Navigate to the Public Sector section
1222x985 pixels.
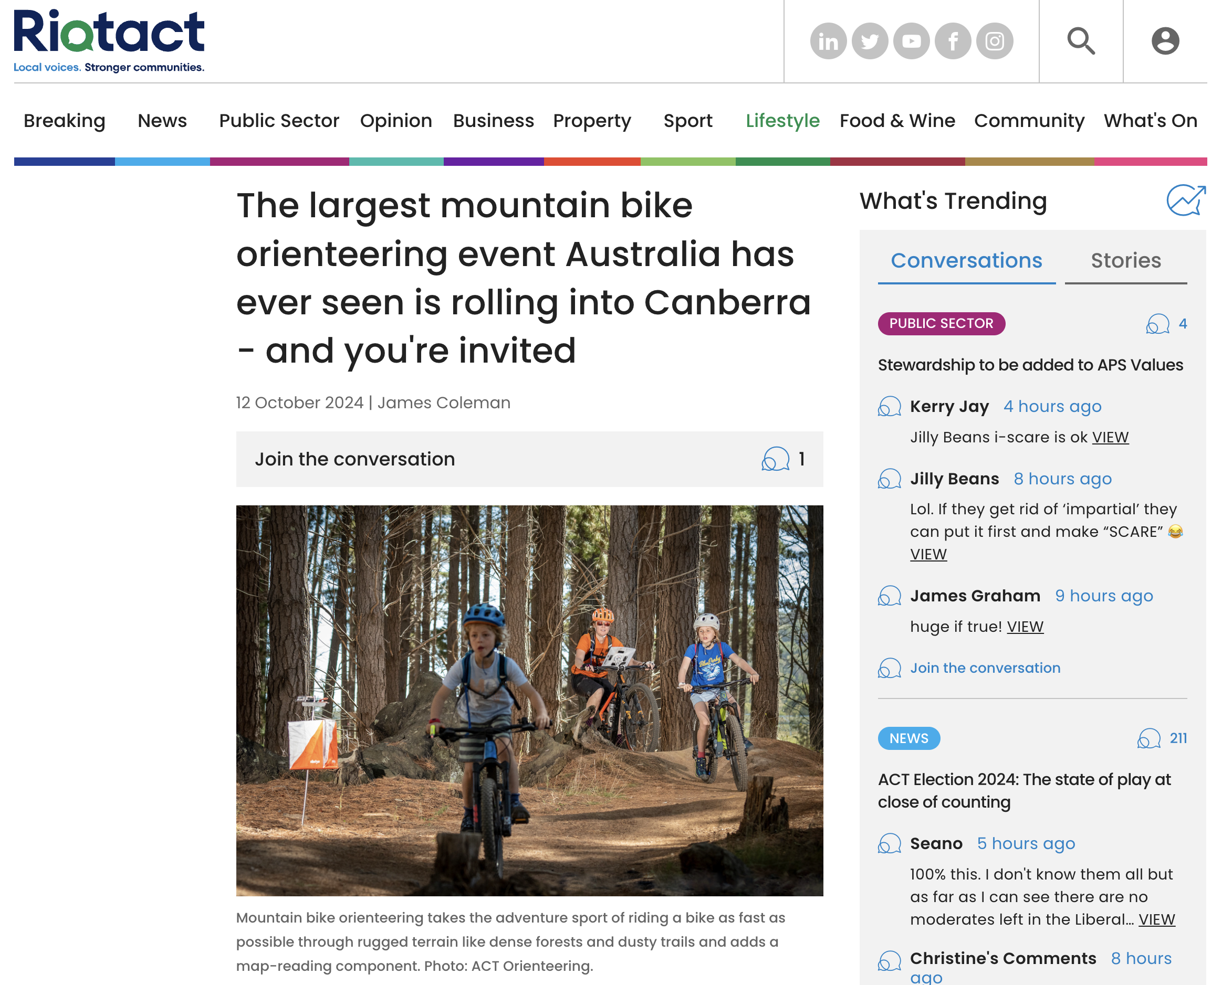click(279, 121)
